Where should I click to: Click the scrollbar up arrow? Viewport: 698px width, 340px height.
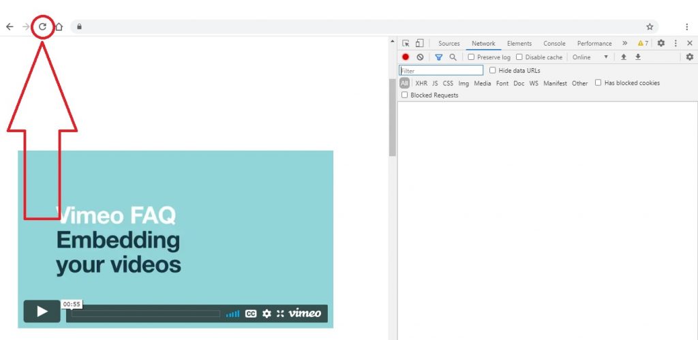click(x=392, y=42)
